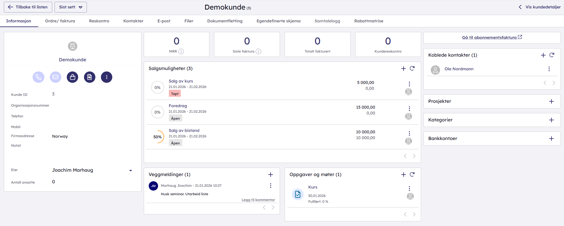564x226 pixels.
Task: Click info icon next to MRR
Action: (181, 51)
